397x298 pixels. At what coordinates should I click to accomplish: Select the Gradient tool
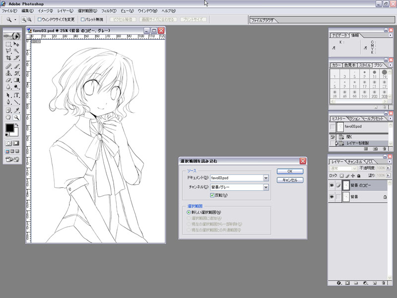[x=16, y=80]
